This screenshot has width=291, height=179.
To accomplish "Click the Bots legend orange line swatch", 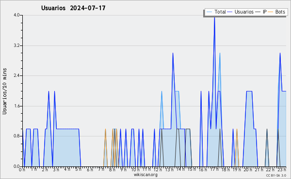I will (271, 12).
